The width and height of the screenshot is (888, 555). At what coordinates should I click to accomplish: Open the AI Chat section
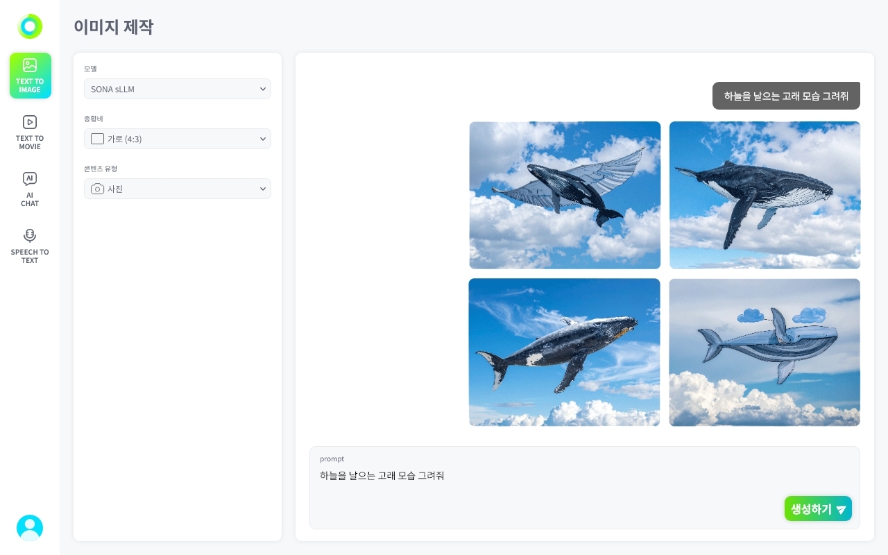tap(30, 189)
